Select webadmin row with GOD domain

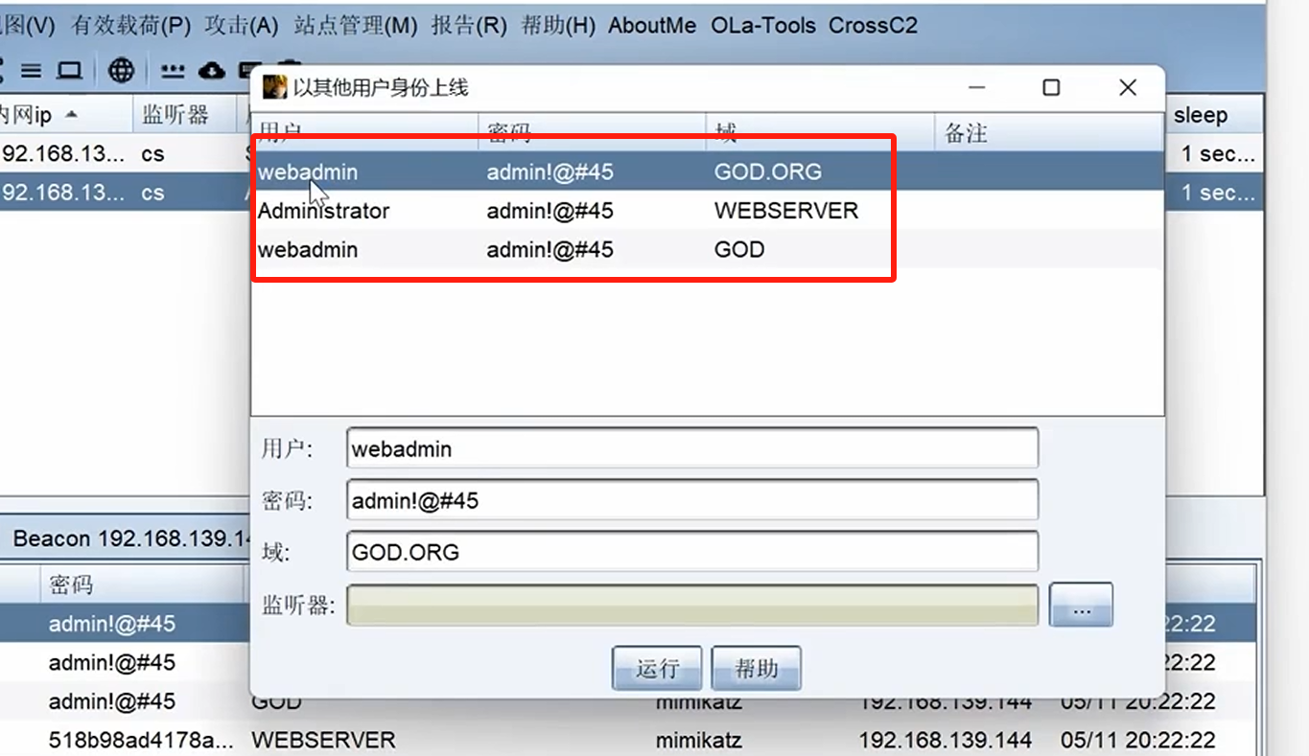[708, 249]
